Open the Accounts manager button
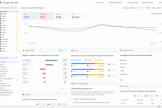This screenshot has height=108, width=162. click(x=101, y=3)
